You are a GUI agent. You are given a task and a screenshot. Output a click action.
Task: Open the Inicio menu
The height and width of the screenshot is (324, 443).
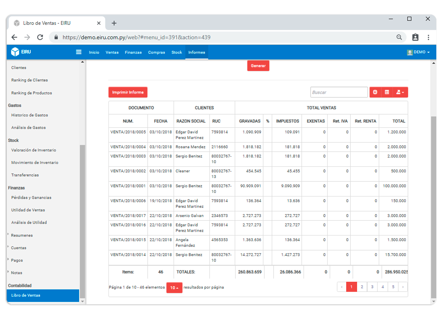pyautogui.click(x=94, y=52)
